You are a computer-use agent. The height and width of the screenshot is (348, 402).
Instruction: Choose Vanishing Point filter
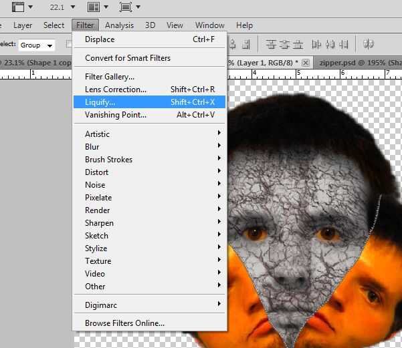point(149,115)
